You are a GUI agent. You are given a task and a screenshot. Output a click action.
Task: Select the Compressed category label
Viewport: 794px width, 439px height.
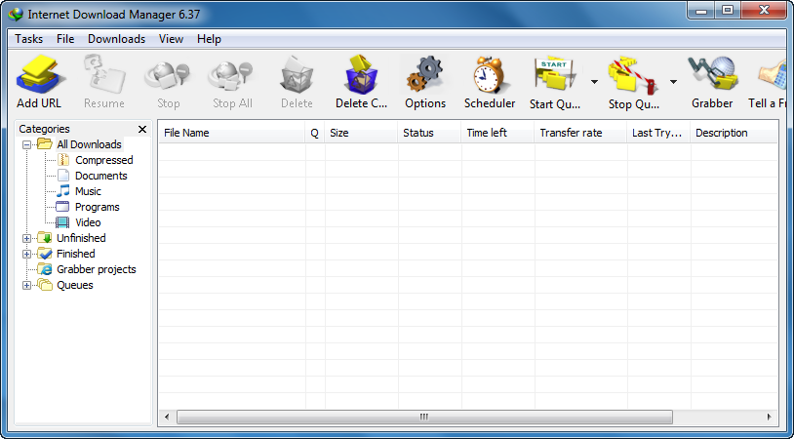coord(103,160)
